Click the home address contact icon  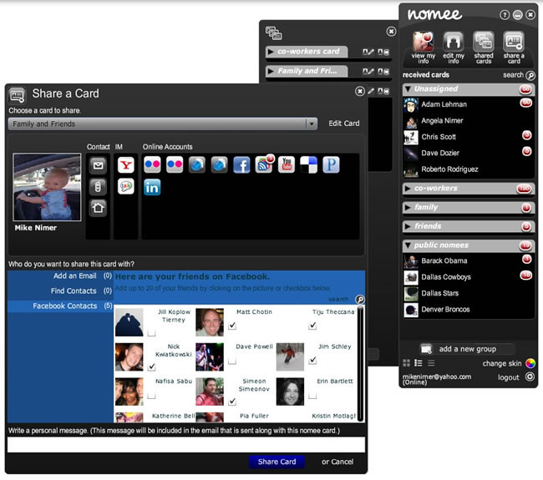tap(98, 208)
